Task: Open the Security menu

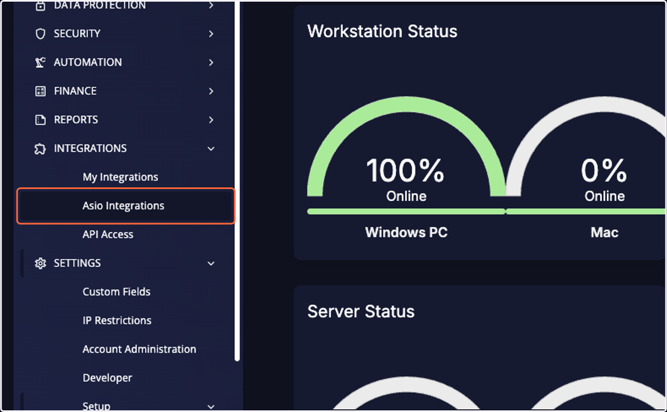Action: point(77,34)
